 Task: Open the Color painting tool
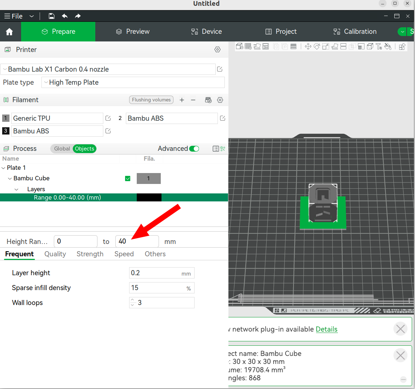(x=388, y=47)
